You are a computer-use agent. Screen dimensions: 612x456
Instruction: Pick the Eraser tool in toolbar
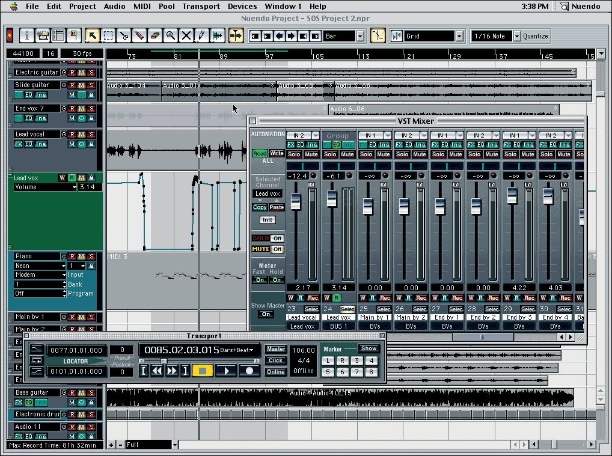155,35
